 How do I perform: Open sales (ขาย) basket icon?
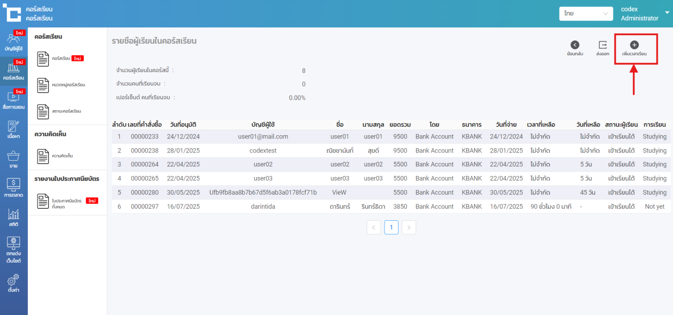13,159
